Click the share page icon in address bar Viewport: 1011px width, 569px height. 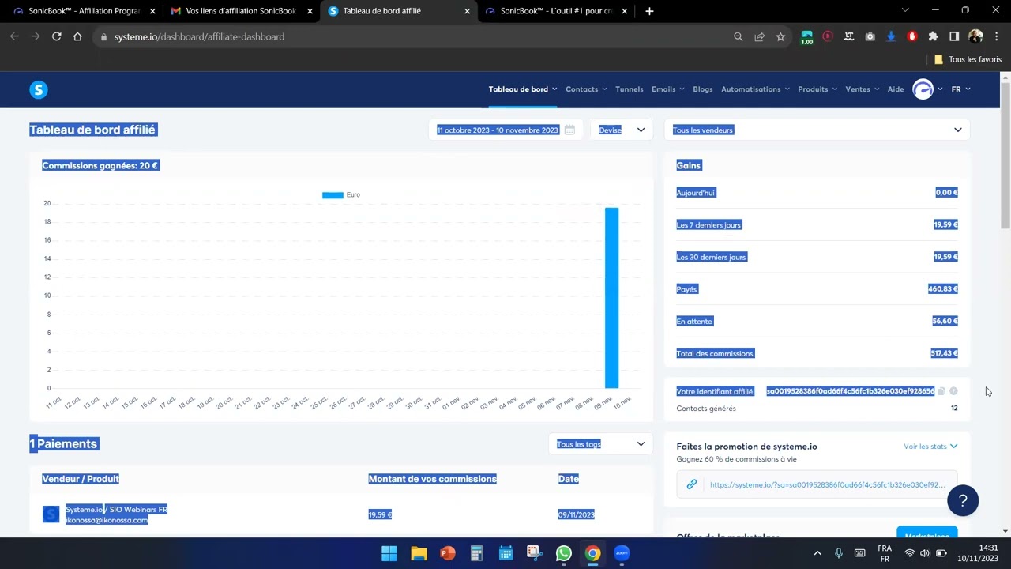point(759,36)
